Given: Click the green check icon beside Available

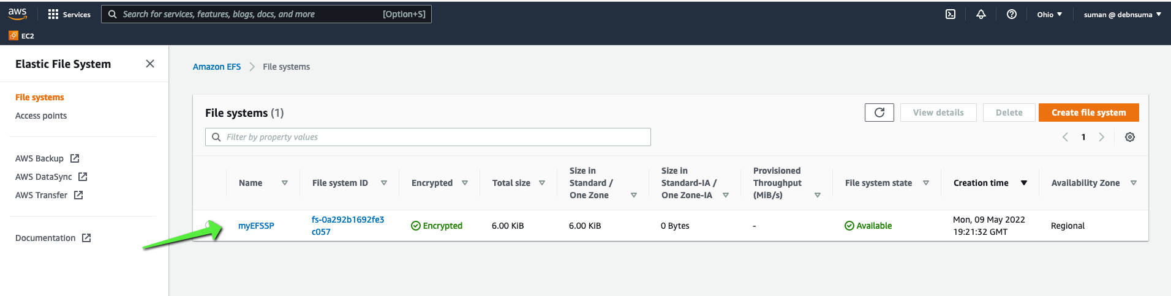Looking at the screenshot, I should coord(849,226).
